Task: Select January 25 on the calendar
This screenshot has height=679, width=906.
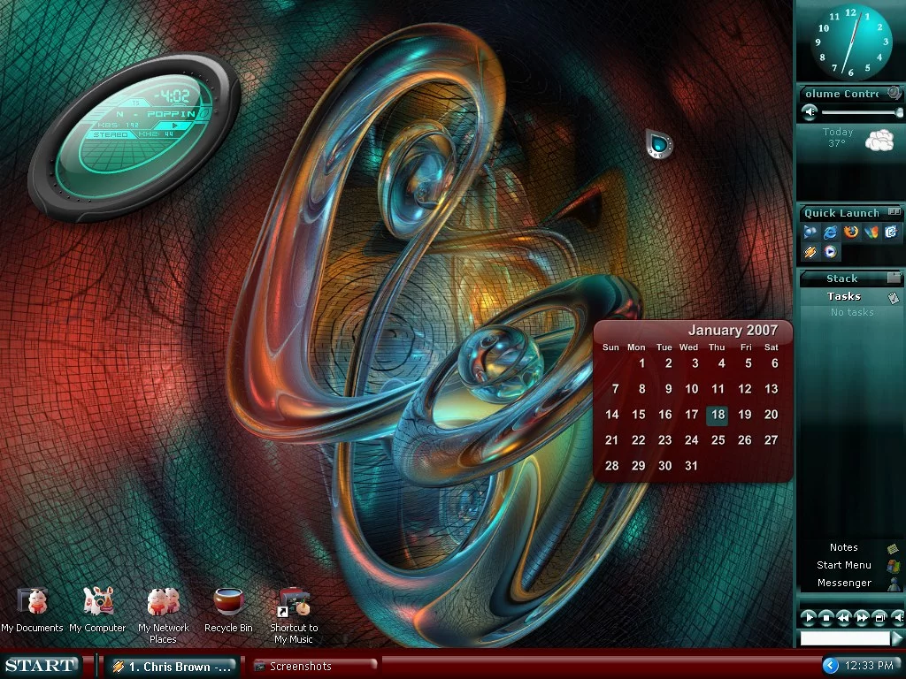Action: (x=718, y=440)
